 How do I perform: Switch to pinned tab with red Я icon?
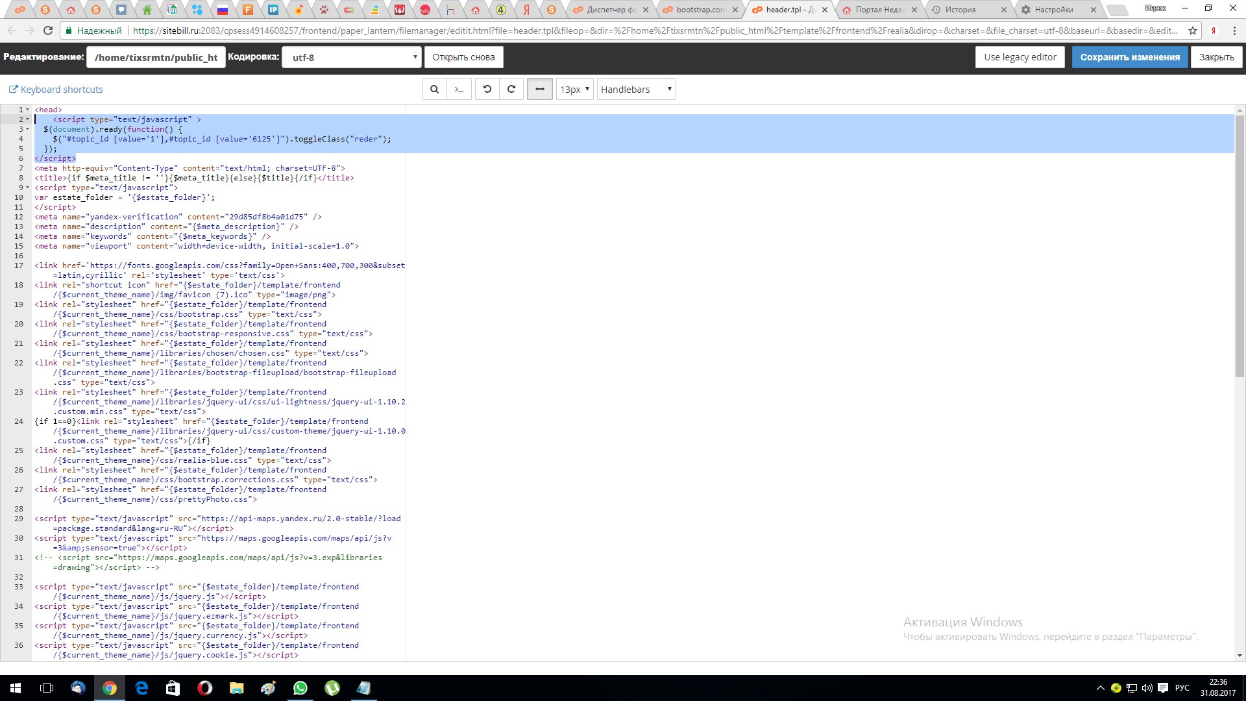526,10
